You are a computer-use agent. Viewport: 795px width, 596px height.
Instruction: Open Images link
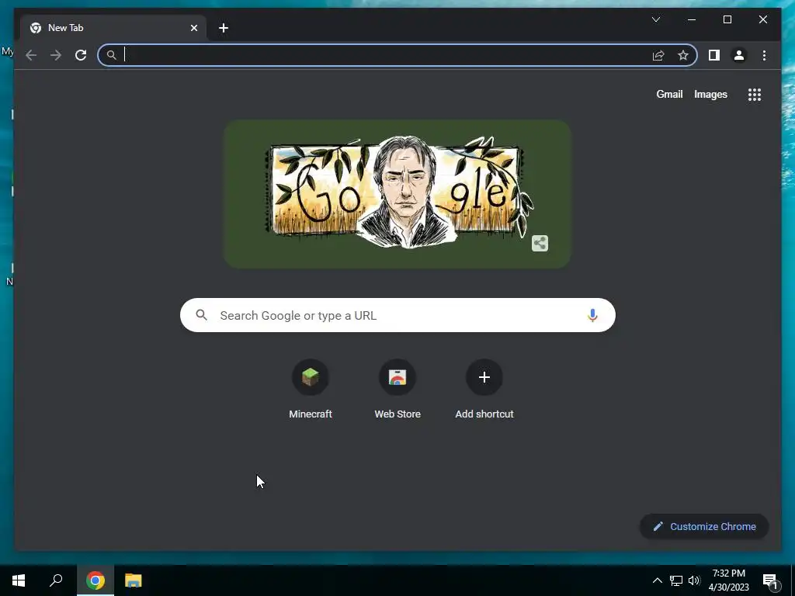710,94
